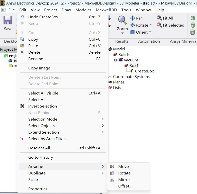Open Properties... from Edit menu
Screen dimensions: 197x194
63,189
